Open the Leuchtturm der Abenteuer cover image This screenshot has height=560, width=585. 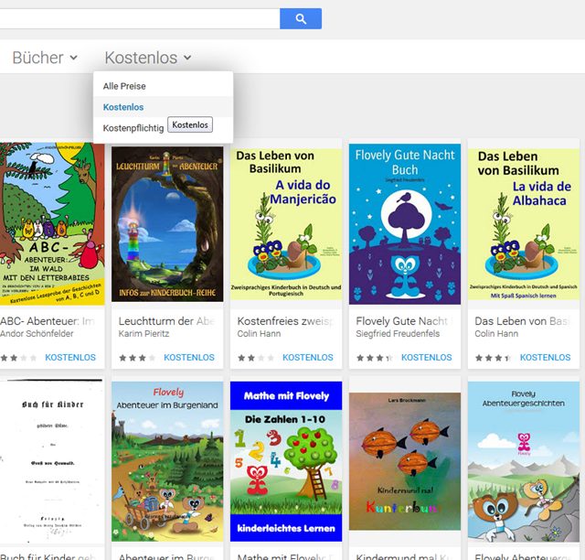(167, 224)
